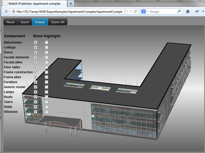
Task: Click the Google search engine icon
Action: click(x=143, y=11)
